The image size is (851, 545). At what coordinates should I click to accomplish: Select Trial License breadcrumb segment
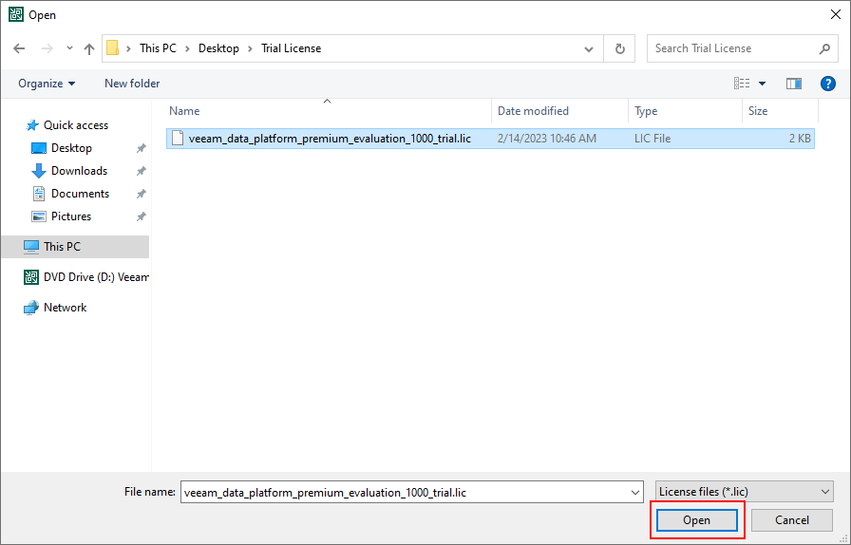pyautogui.click(x=291, y=48)
